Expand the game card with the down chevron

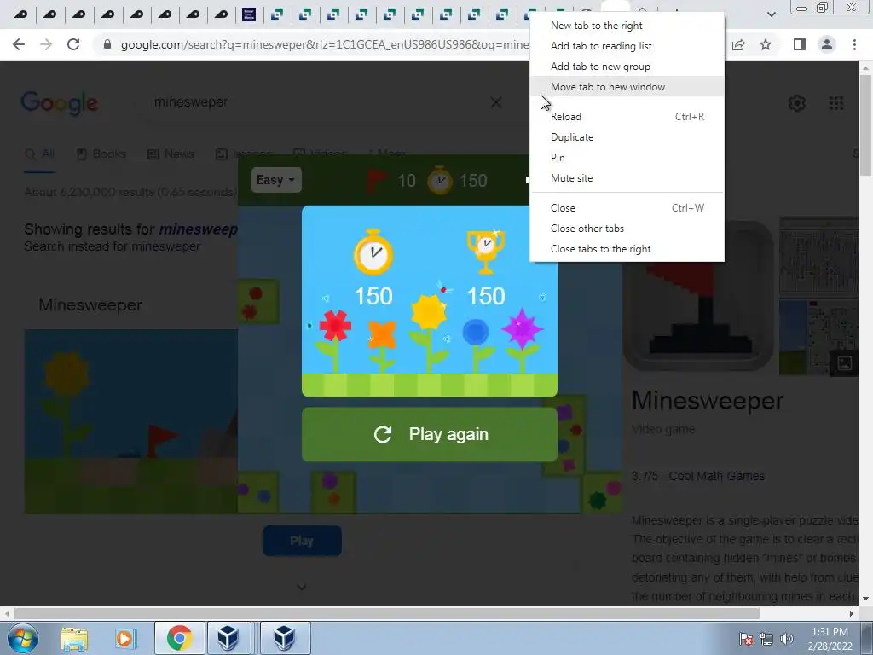(x=302, y=587)
